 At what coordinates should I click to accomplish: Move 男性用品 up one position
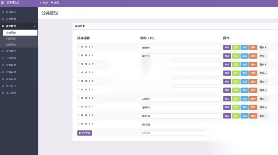point(82,55)
